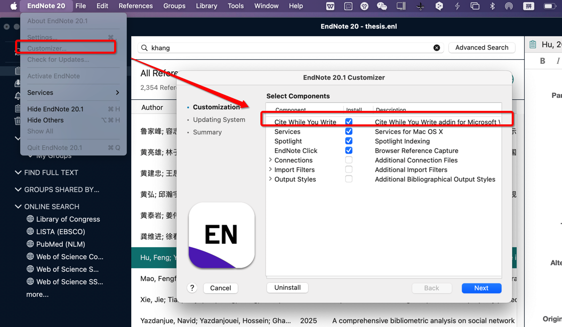Click the overlapping windows menu bar icon
The image size is (562, 327).
[x=475, y=6]
